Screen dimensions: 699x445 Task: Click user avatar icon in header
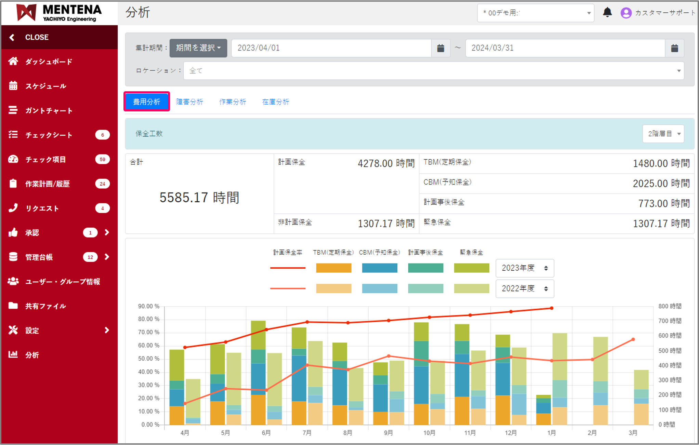click(626, 13)
